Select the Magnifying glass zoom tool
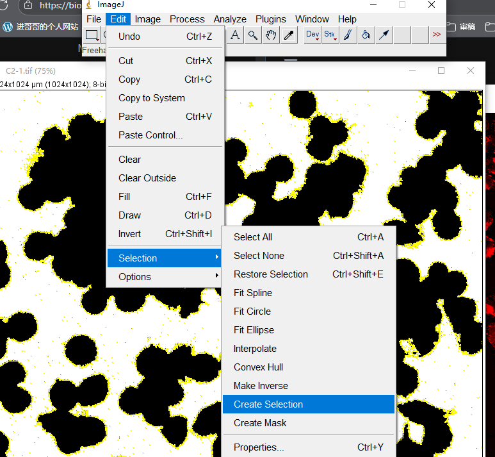The width and height of the screenshot is (495, 457). coord(254,35)
